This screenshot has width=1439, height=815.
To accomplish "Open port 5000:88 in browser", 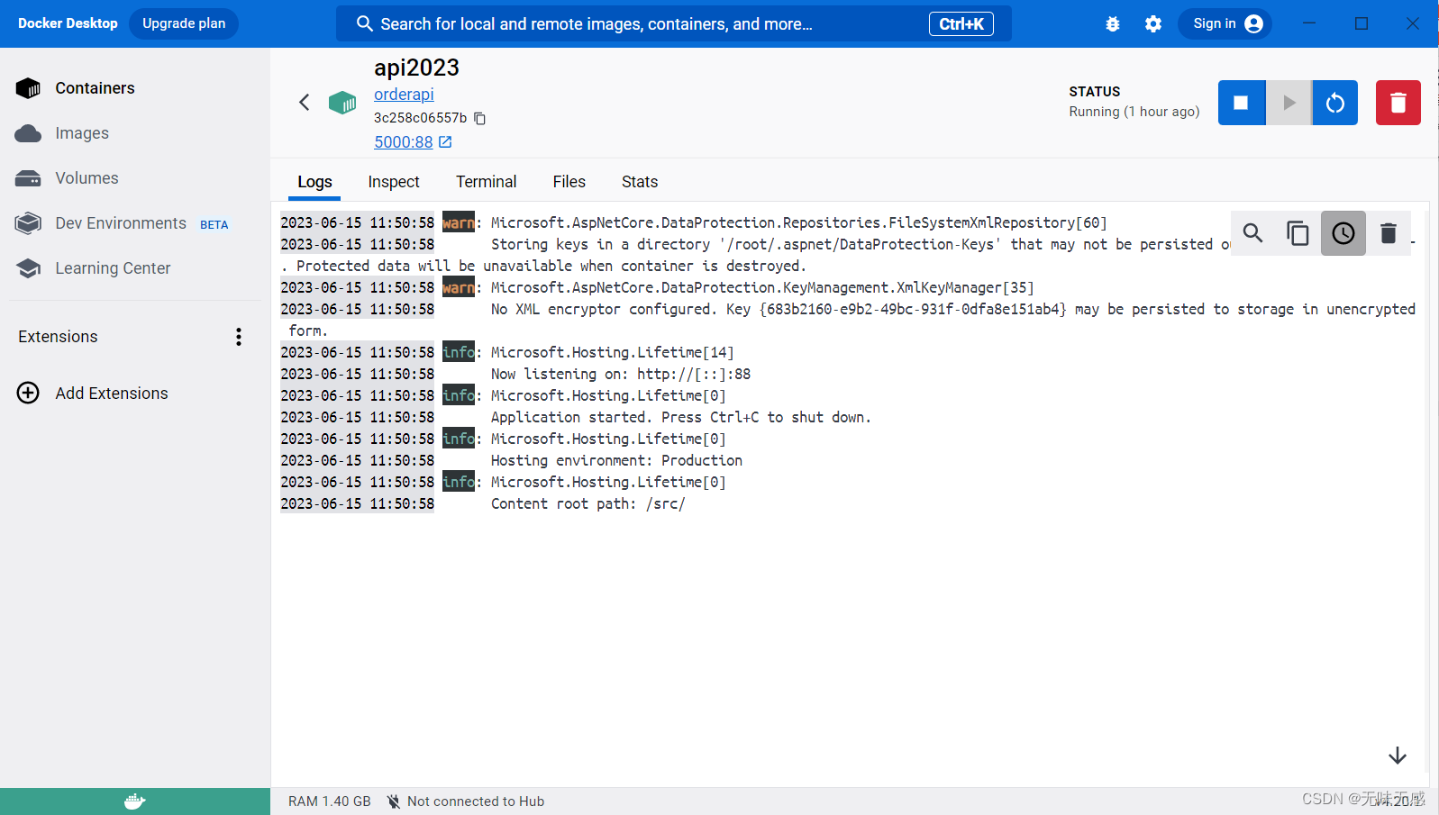I will point(413,142).
